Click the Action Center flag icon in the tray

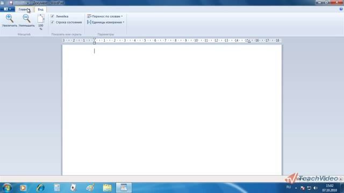pyautogui.click(x=303, y=188)
